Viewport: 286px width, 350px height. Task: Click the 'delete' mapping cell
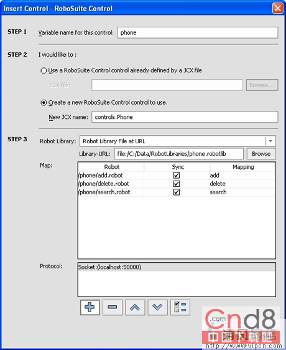tap(242, 184)
